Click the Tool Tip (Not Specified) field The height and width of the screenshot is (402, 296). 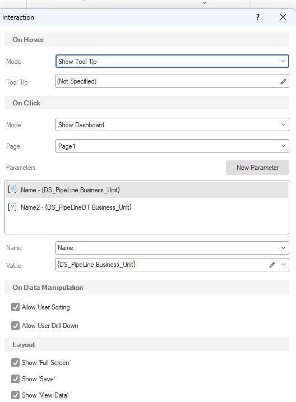(x=172, y=81)
